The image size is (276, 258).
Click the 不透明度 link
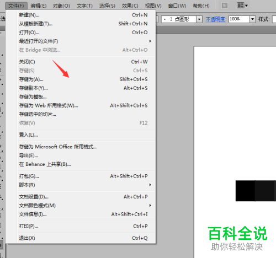pos(216,19)
